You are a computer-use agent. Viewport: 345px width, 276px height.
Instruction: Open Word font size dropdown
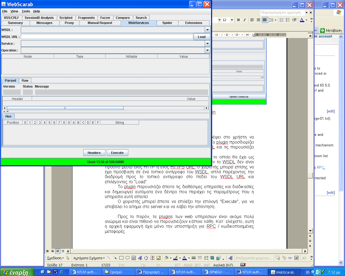tap(232, 20)
